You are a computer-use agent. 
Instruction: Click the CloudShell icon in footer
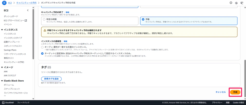(3, 103)
